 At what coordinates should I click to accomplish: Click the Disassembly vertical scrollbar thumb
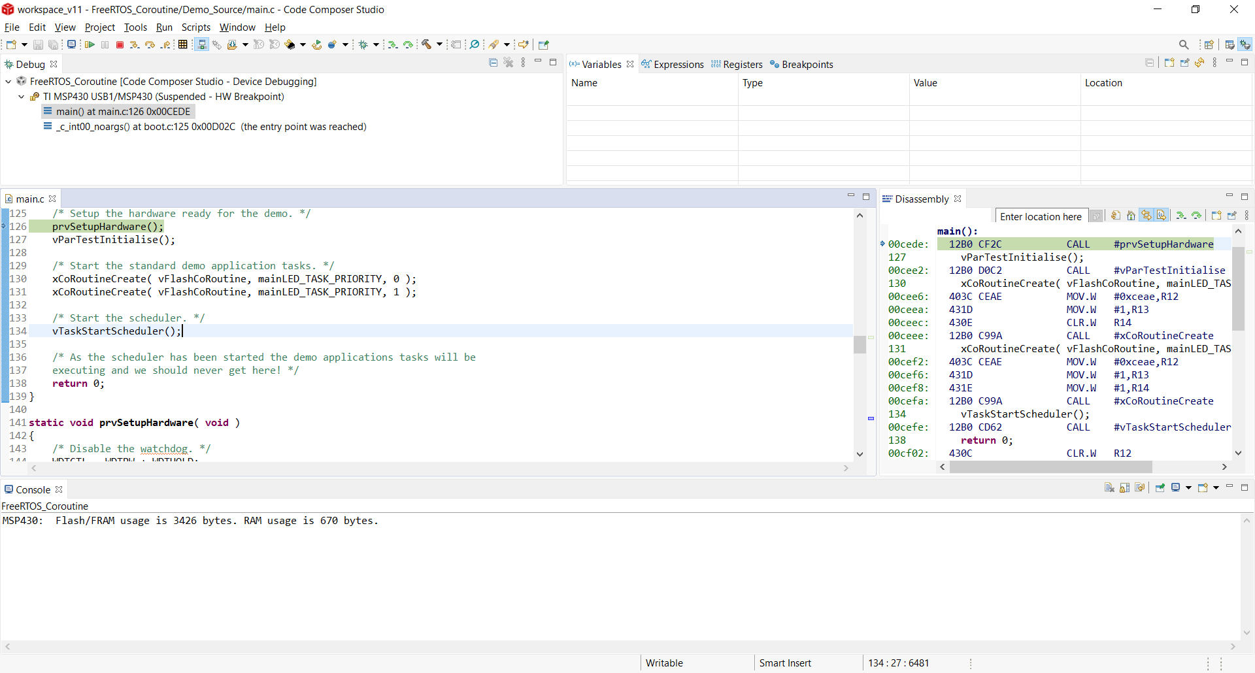point(1238,288)
